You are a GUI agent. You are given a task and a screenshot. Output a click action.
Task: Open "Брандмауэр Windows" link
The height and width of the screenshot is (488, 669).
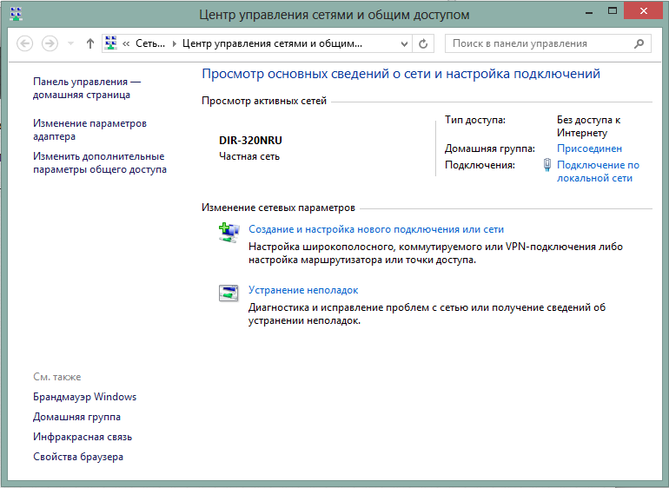point(84,397)
